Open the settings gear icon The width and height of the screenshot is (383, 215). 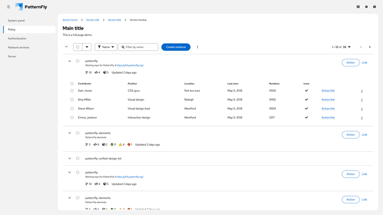coord(366,7)
